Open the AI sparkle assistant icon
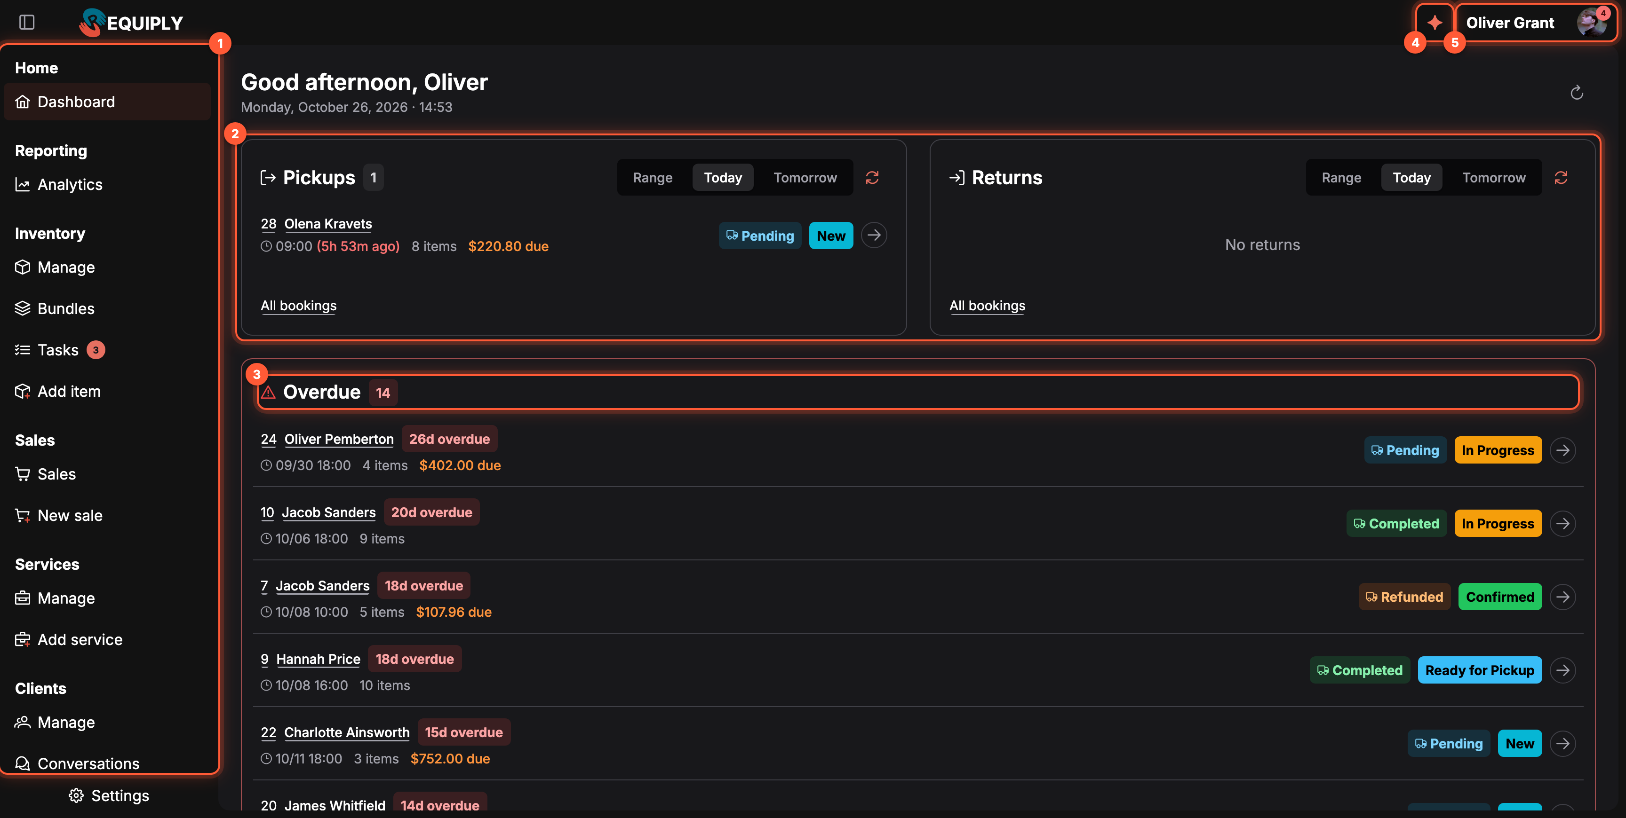Viewport: 1626px width, 818px height. coord(1434,23)
